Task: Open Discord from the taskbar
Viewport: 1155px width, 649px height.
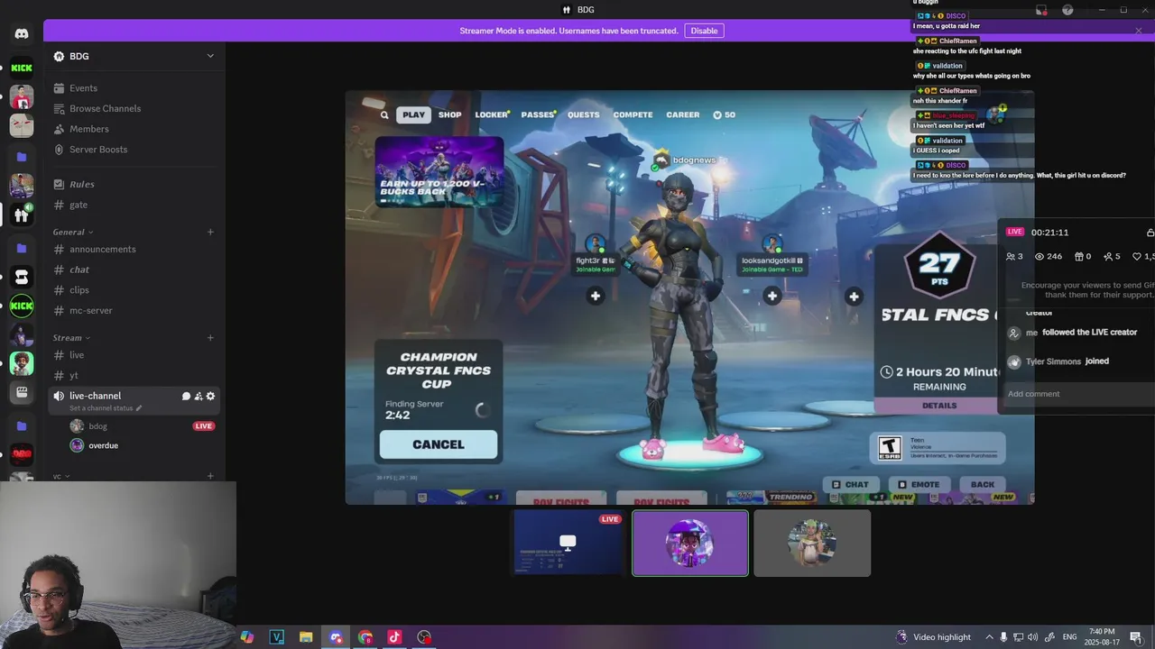Action: (x=336, y=637)
